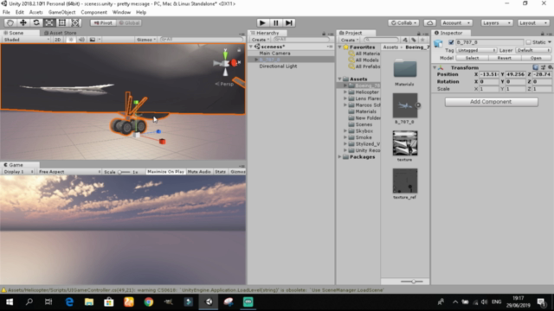Click the Add Component button
The image size is (554, 311).
click(x=491, y=102)
